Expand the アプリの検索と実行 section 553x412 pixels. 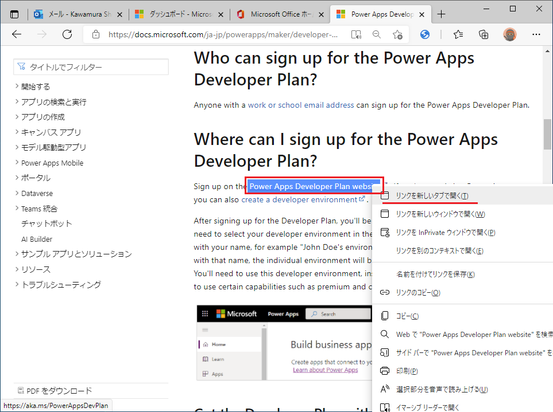pos(51,102)
